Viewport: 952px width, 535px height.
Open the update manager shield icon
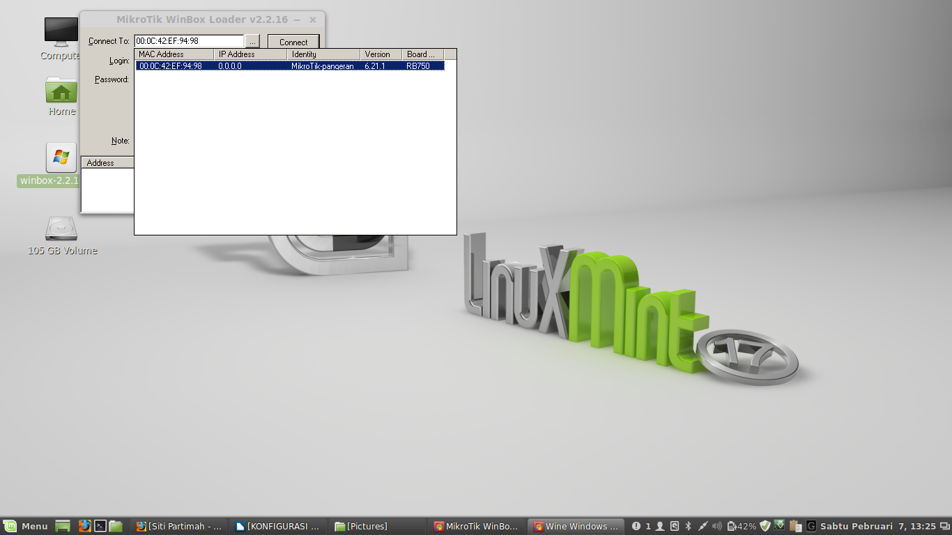tap(765, 526)
